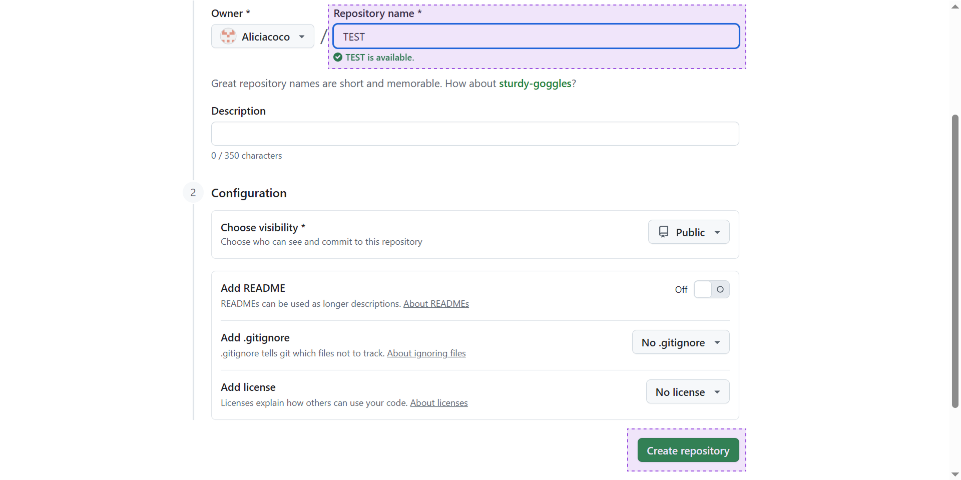Image resolution: width=961 pixels, height=480 pixels.
Task: Click the Repository name field containing TEST
Action: pyautogui.click(x=536, y=37)
